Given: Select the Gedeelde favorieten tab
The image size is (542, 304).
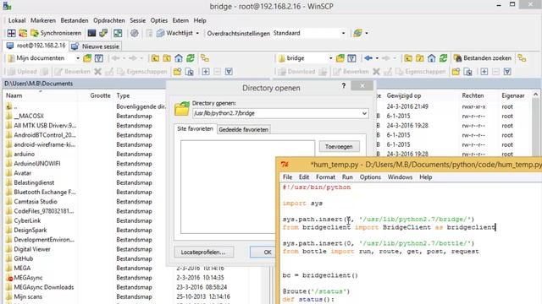Looking at the screenshot, I should (243, 129).
